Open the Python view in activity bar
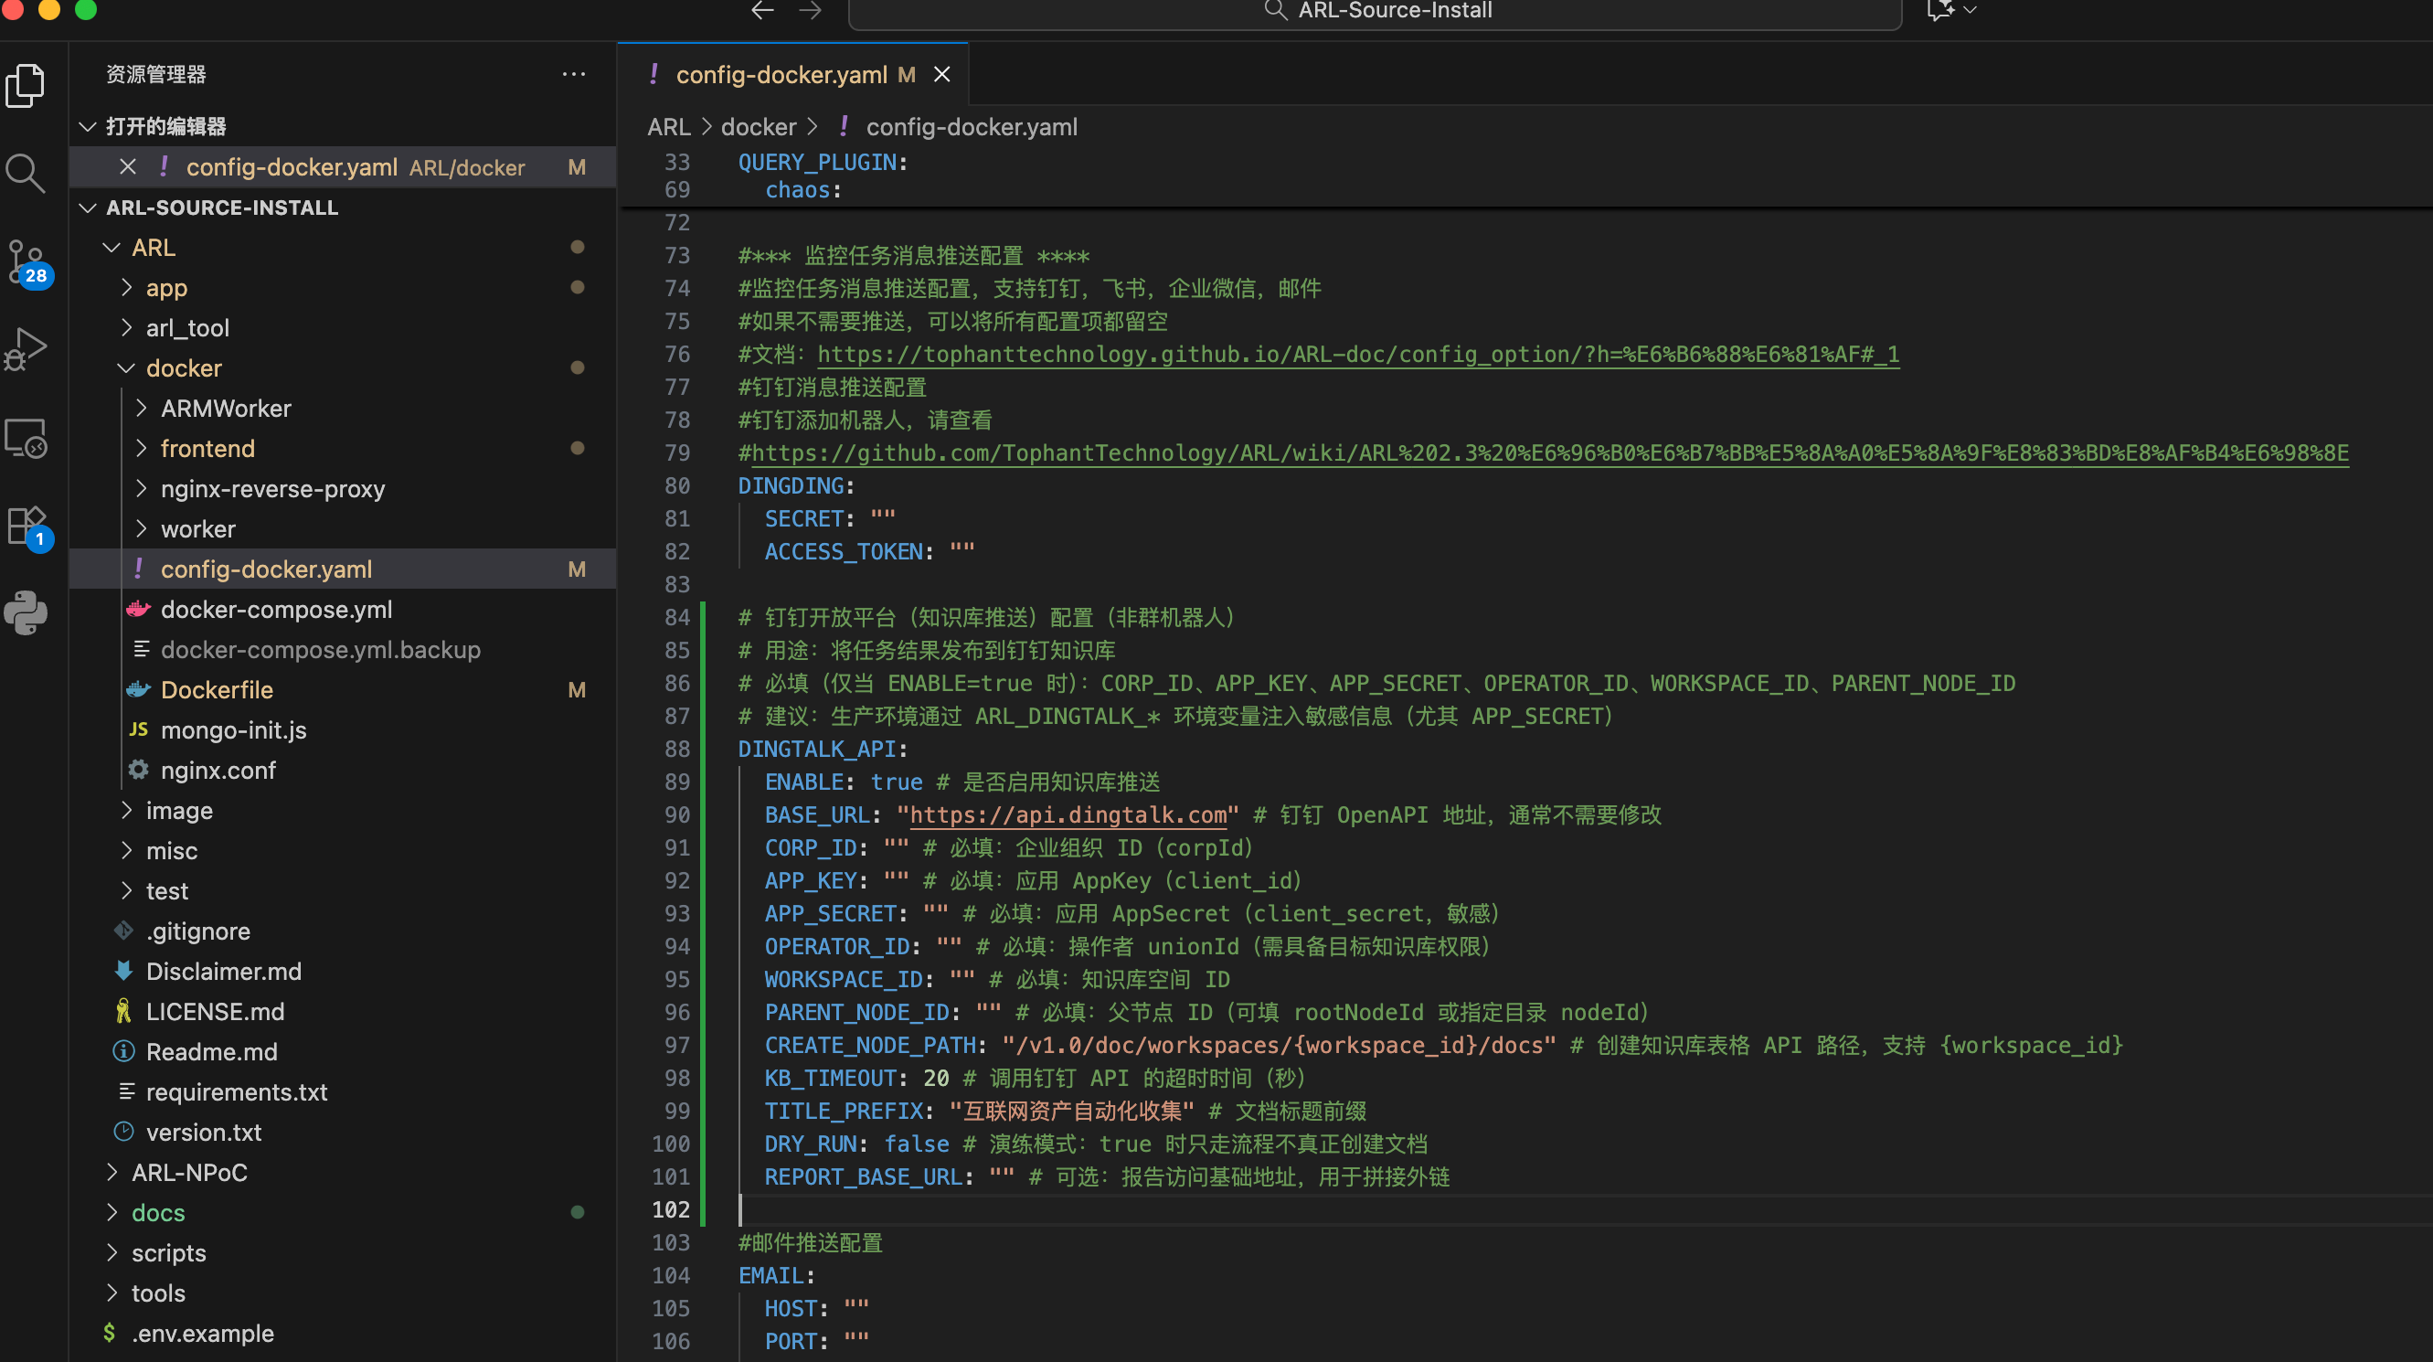Screen dimensions: 2433x1362 26,613
